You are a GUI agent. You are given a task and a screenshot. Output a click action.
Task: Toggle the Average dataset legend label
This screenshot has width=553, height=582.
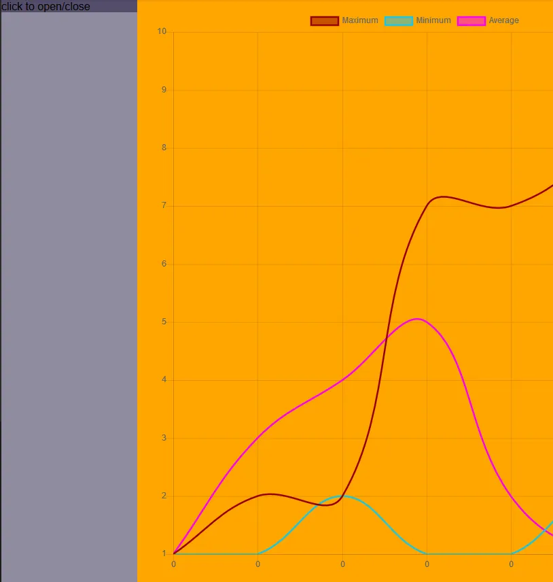[x=503, y=20]
